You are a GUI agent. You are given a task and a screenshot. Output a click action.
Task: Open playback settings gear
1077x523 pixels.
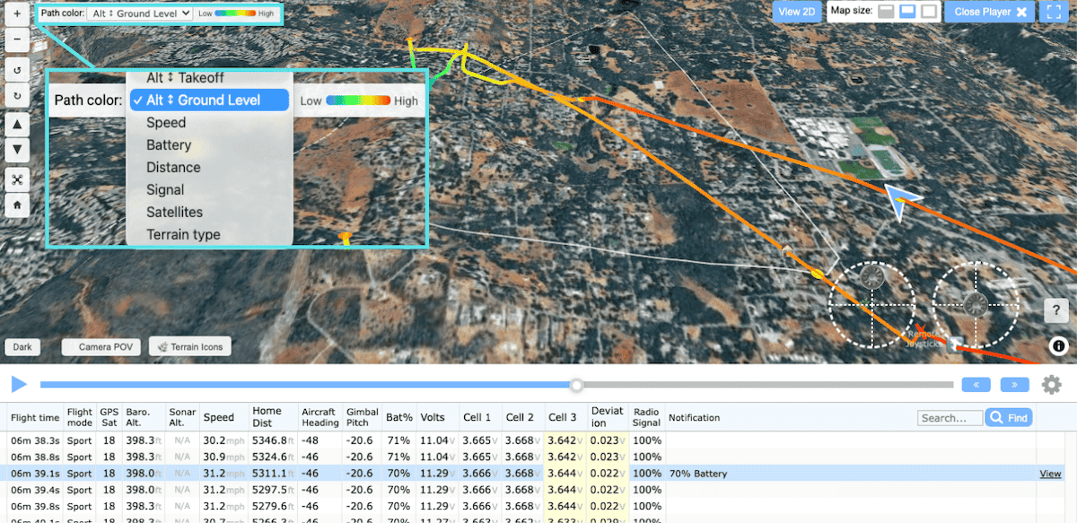click(x=1051, y=385)
